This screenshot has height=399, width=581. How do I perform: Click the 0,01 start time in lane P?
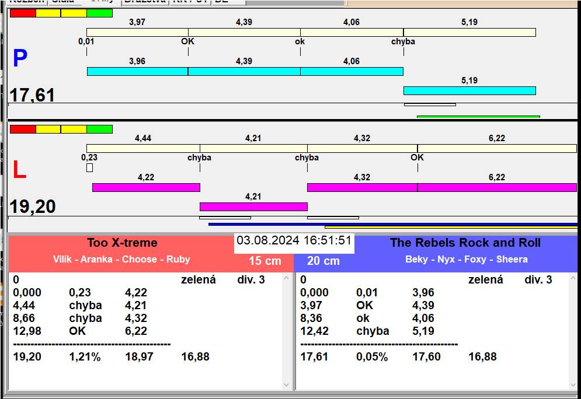[x=86, y=41]
